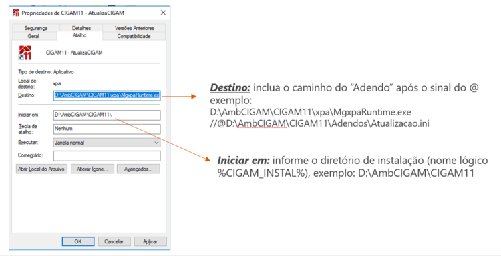Click the 'Iniciar em:' heading in the instructions

point(243,161)
